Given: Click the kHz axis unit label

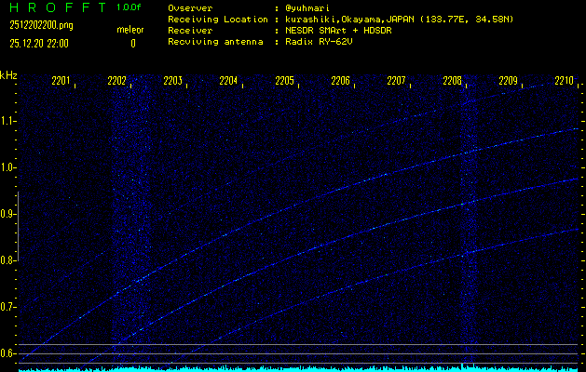Looking at the screenshot, I should click(x=9, y=75).
